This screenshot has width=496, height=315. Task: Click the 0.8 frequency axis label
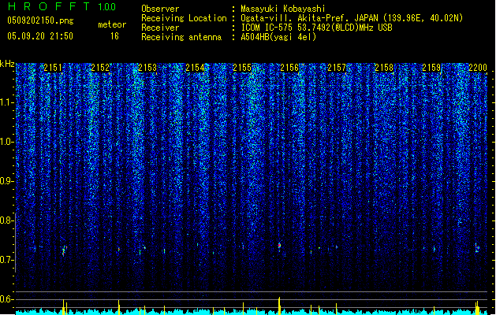[6, 220]
